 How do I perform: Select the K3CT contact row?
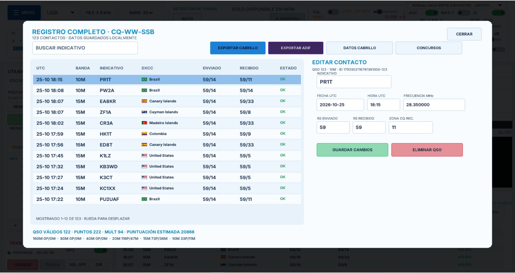[x=167, y=178]
